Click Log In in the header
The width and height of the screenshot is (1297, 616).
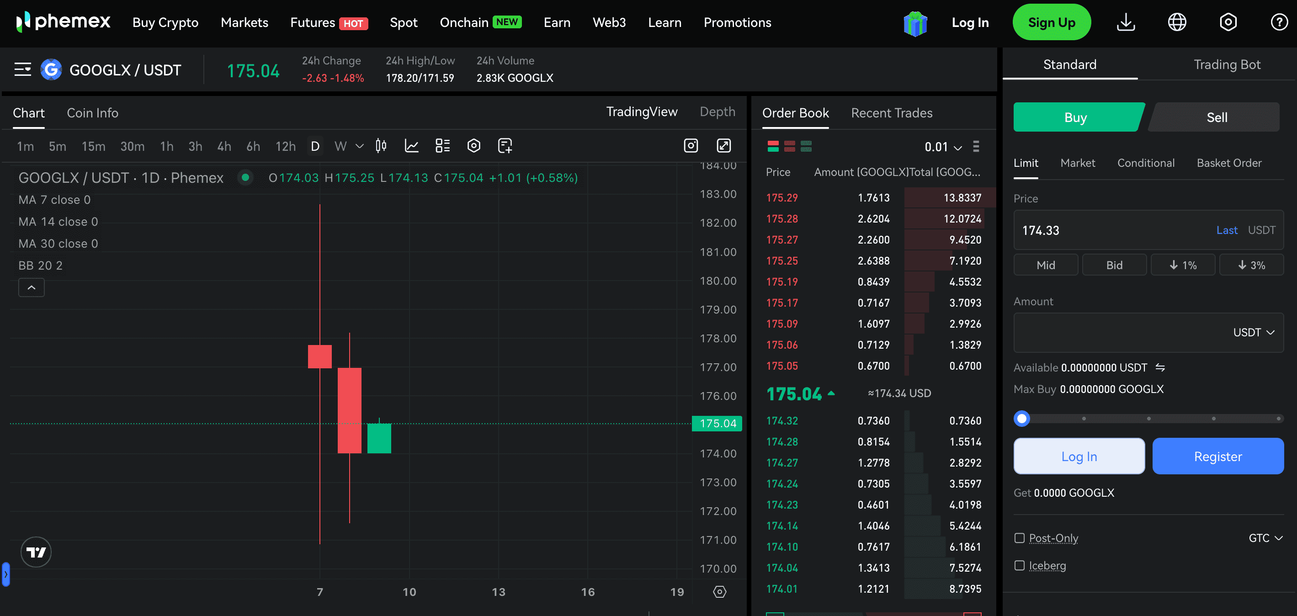click(x=970, y=23)
